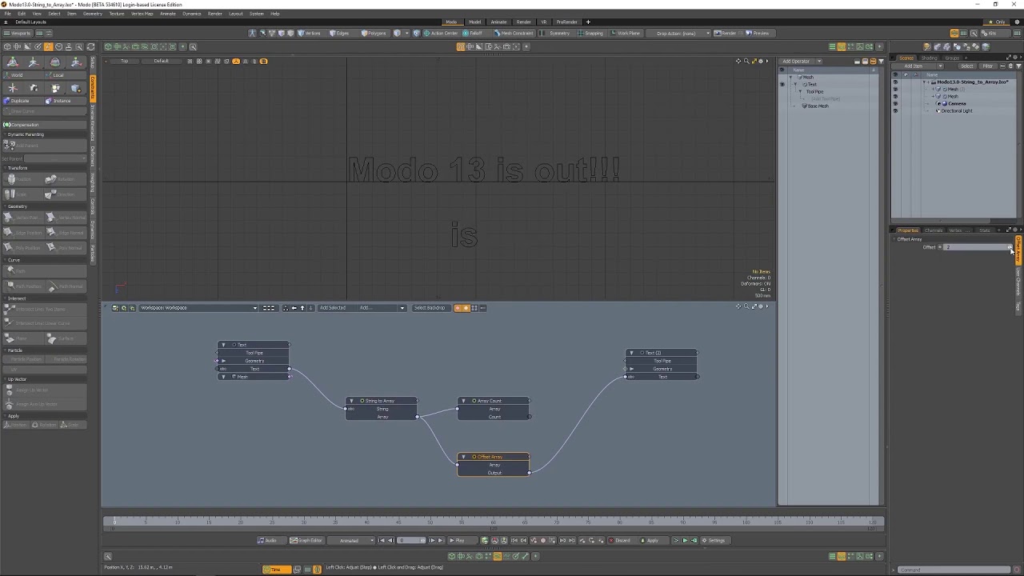Collapse the Offset Array node

463,457
